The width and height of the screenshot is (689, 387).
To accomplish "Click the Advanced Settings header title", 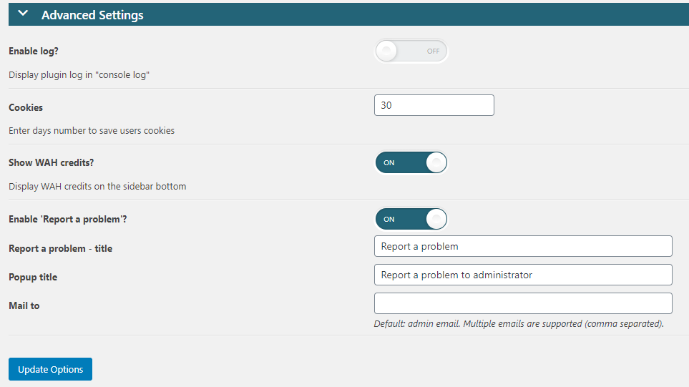I will 92,15.
